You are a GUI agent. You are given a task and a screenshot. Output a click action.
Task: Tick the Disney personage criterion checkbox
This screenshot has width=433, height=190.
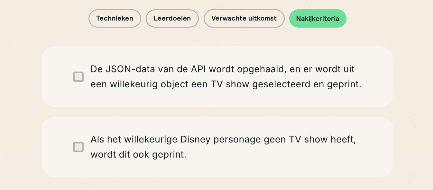(x=78, y=147)
